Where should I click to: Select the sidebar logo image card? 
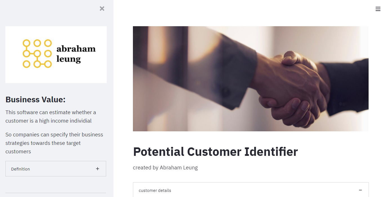[56, 55]
